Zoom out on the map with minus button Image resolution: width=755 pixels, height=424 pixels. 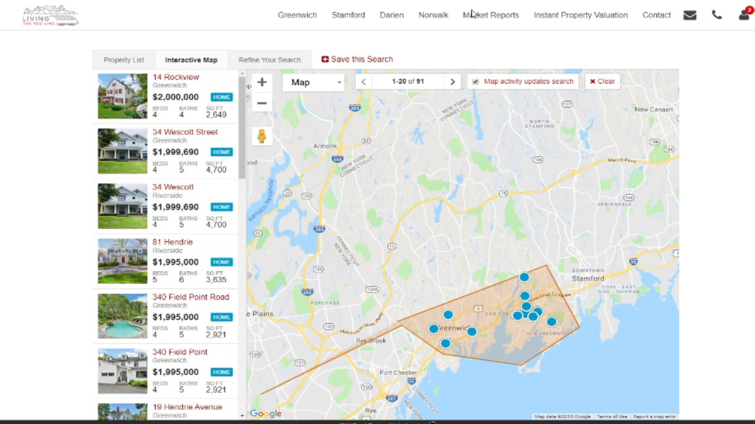[x=262, y=104]
